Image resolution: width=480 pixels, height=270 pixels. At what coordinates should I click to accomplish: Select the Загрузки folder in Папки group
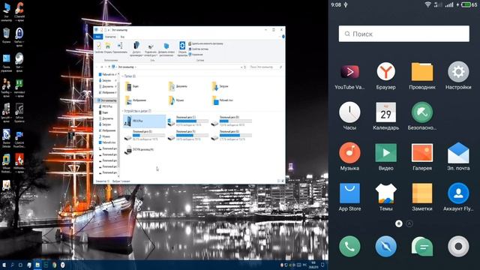pyautogui.click(x=220, y=86)
